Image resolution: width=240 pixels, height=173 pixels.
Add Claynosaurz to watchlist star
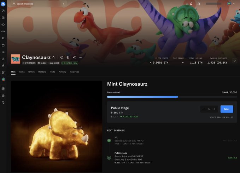(x=53, y=57)
